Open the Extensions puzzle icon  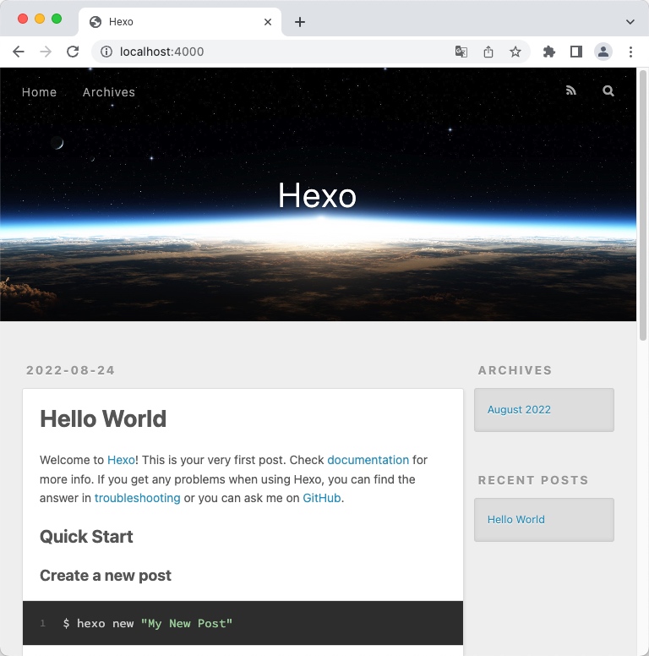549,52
